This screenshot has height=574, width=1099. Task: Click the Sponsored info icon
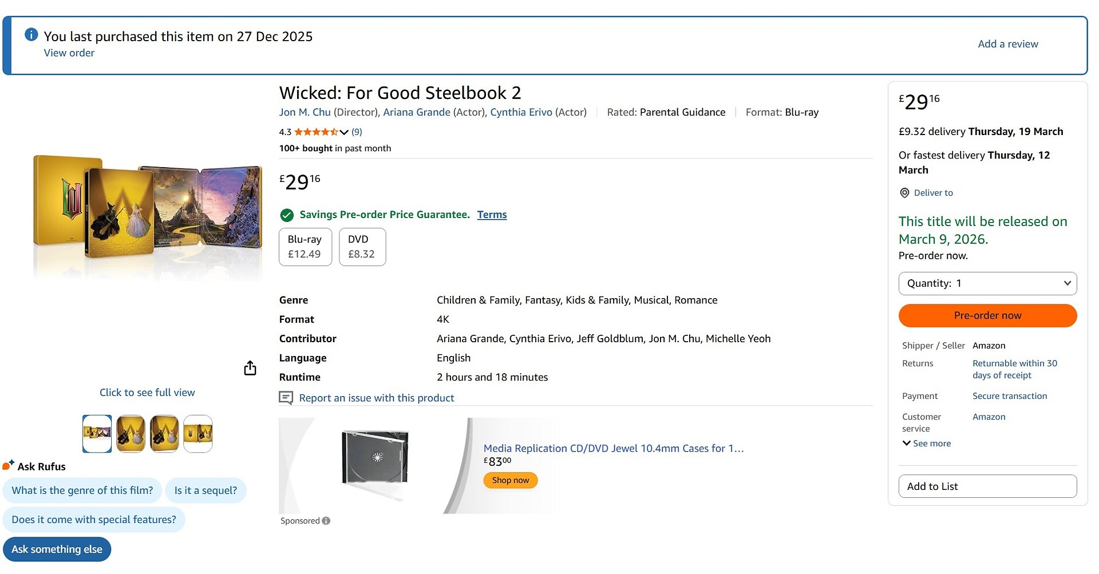point(326,521)
